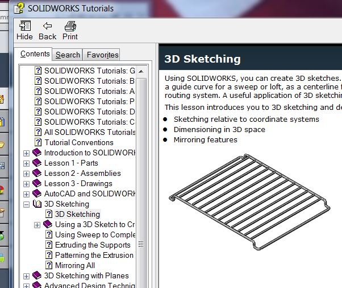The height and width of the screenshot is (288, 342).
Task: Open the SOLIDWORKS Tutorials: B topic
Action: pyautogui.click(x=89, y=81)
